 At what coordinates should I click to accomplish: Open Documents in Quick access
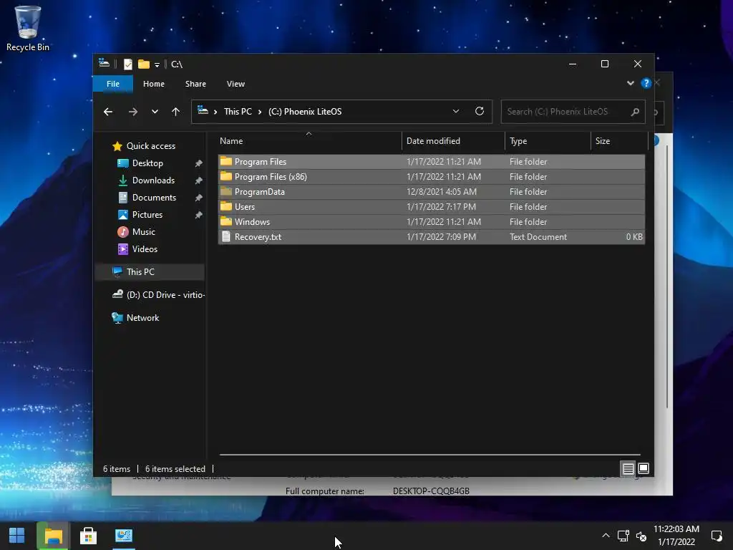tap(154, 198)
